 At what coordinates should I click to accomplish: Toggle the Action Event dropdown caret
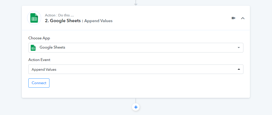239,69
